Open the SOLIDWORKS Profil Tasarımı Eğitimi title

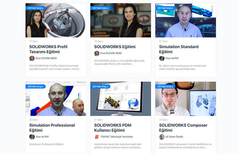[x=48, y=49]
